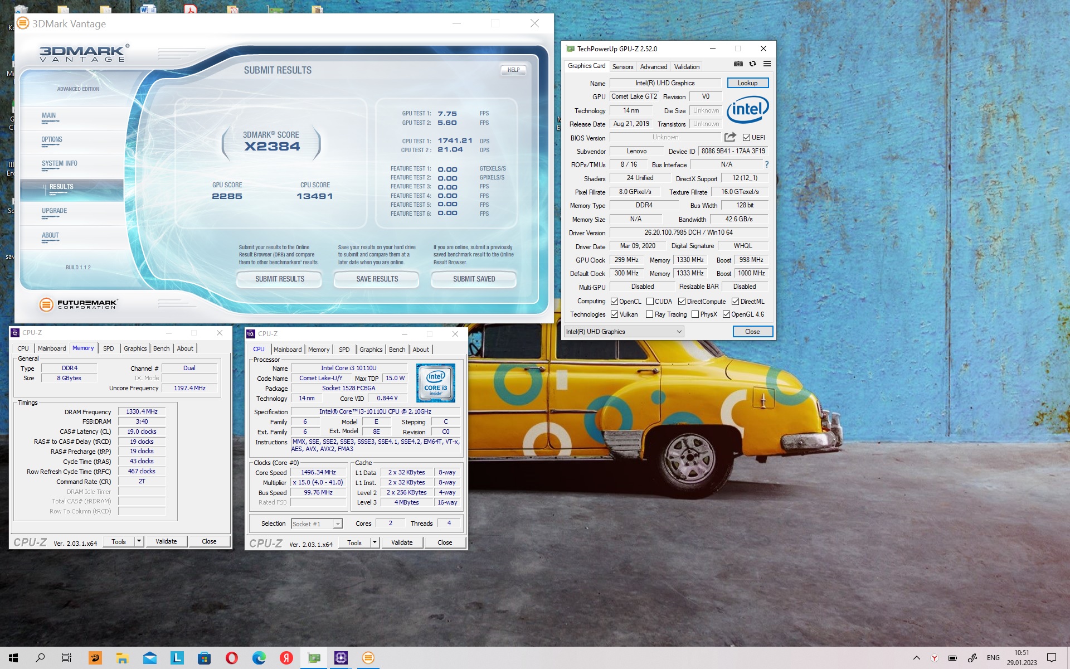
Task: Click the Intel Core i3 badge in CPU-Z
Action: 436,383
